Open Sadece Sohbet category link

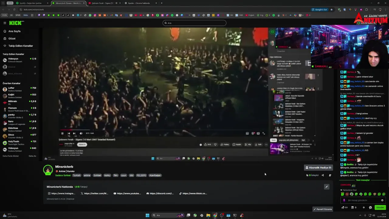63,176
